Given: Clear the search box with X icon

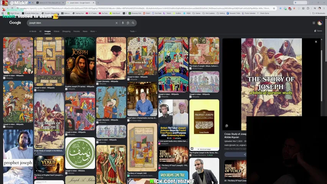Looking at the screenshot, I should (117, 23).
